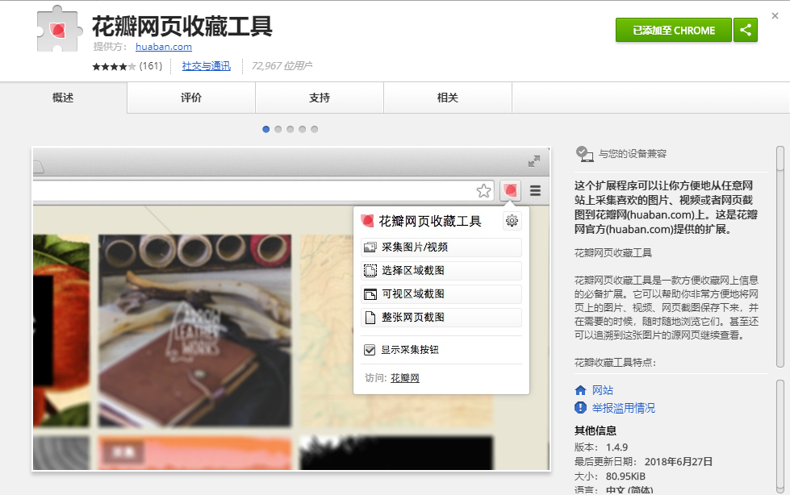
Task: Open the 网站 link
Action: tap(603, 390)
